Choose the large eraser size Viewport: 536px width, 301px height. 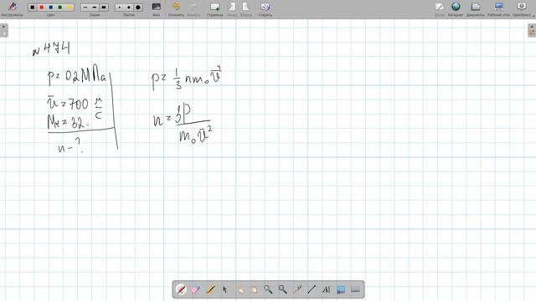point(138,8)
